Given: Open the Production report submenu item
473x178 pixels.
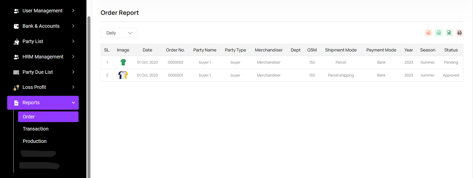Looking at the screenshot, I should 35,141.
